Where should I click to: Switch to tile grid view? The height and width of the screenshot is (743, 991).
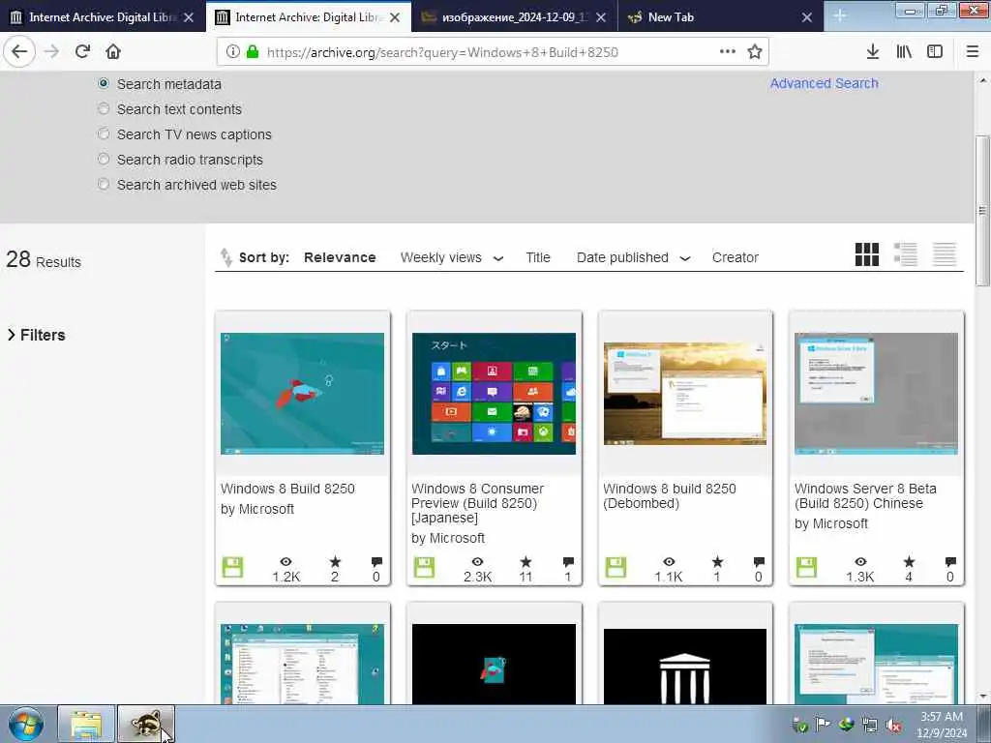[x=866, y=254]
